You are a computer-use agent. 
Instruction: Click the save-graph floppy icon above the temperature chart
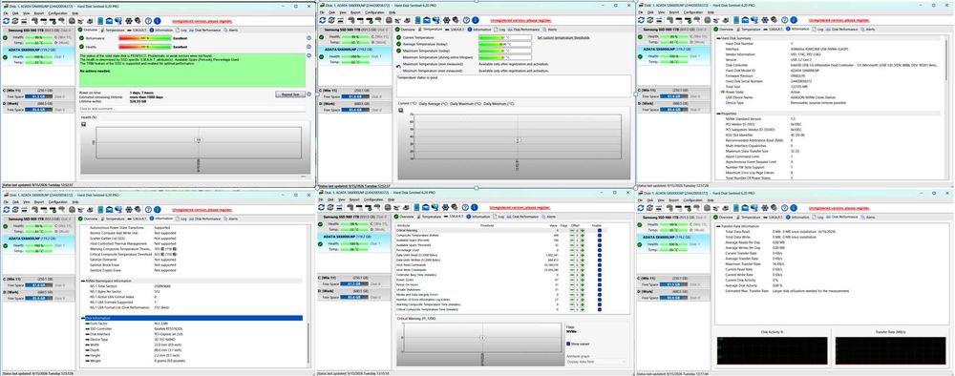pos(401,110)
